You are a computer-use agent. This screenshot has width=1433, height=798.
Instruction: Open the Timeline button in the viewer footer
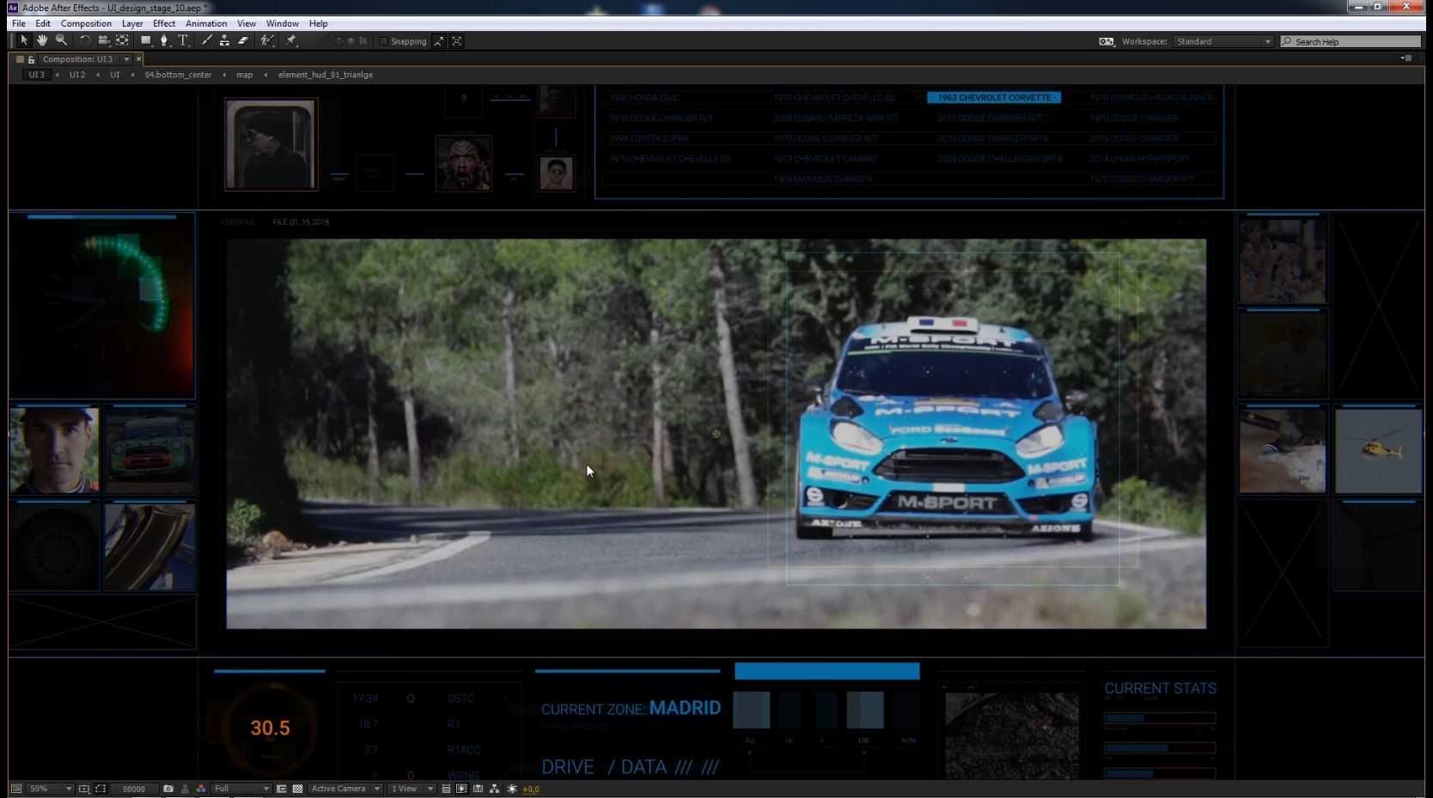[x=479, y=789]
